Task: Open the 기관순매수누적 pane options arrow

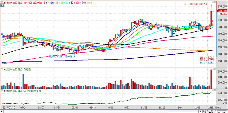Action: pyautogui.click(x=213, y=90)
